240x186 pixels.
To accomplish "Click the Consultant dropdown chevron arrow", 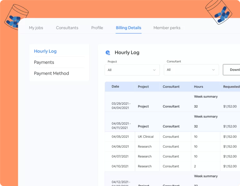I will 213,70.
